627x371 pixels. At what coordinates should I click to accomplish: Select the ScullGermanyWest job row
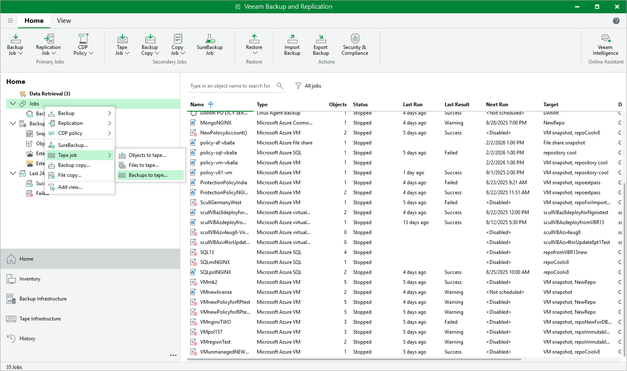[x=405, y=203]
